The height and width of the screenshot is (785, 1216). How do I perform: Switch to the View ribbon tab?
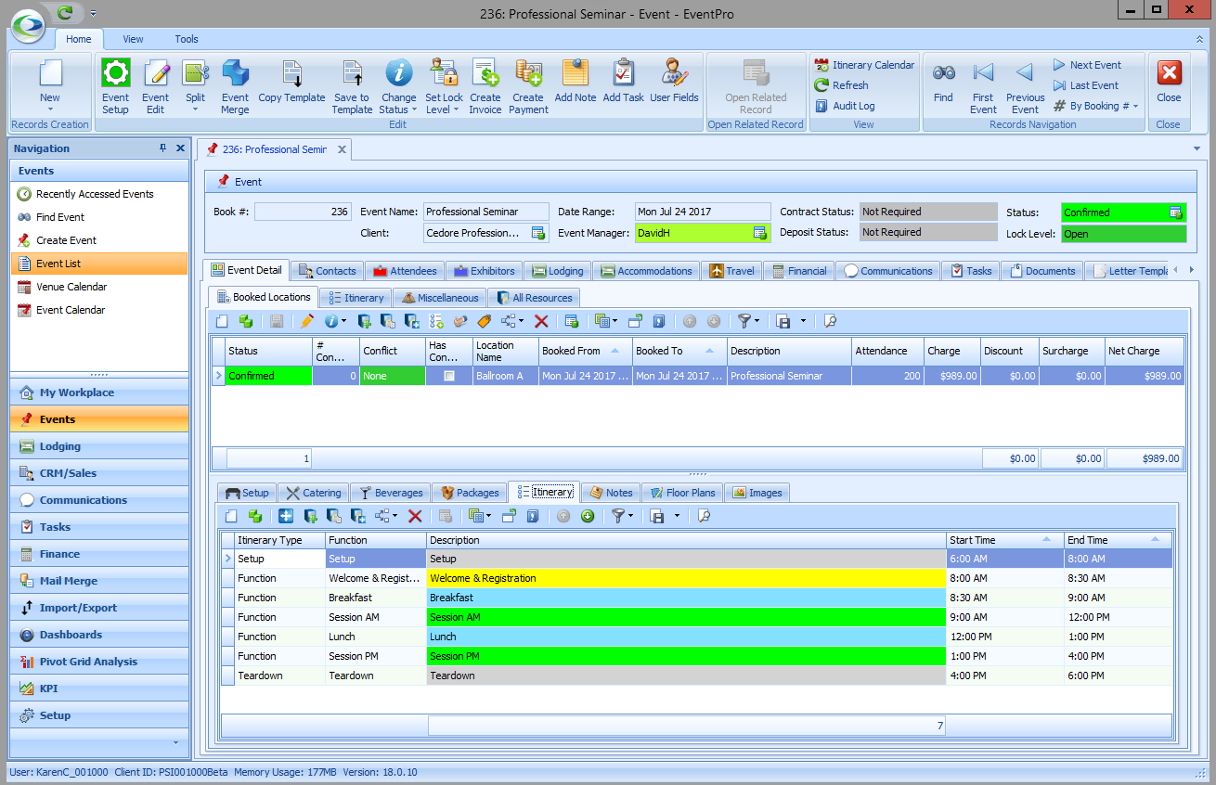[x=133, y=39]
